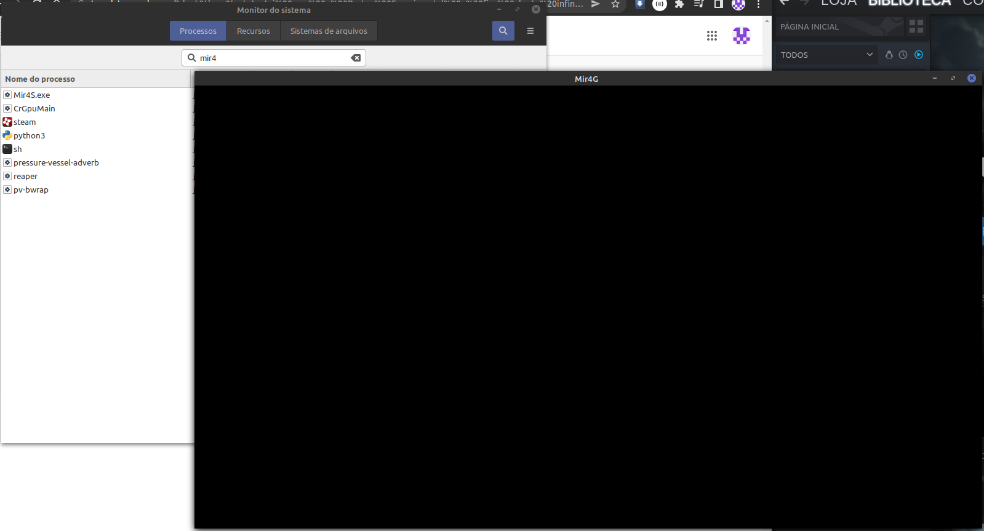
Task: Select the Mir4S.exe process row
Action: click(98, 95)
